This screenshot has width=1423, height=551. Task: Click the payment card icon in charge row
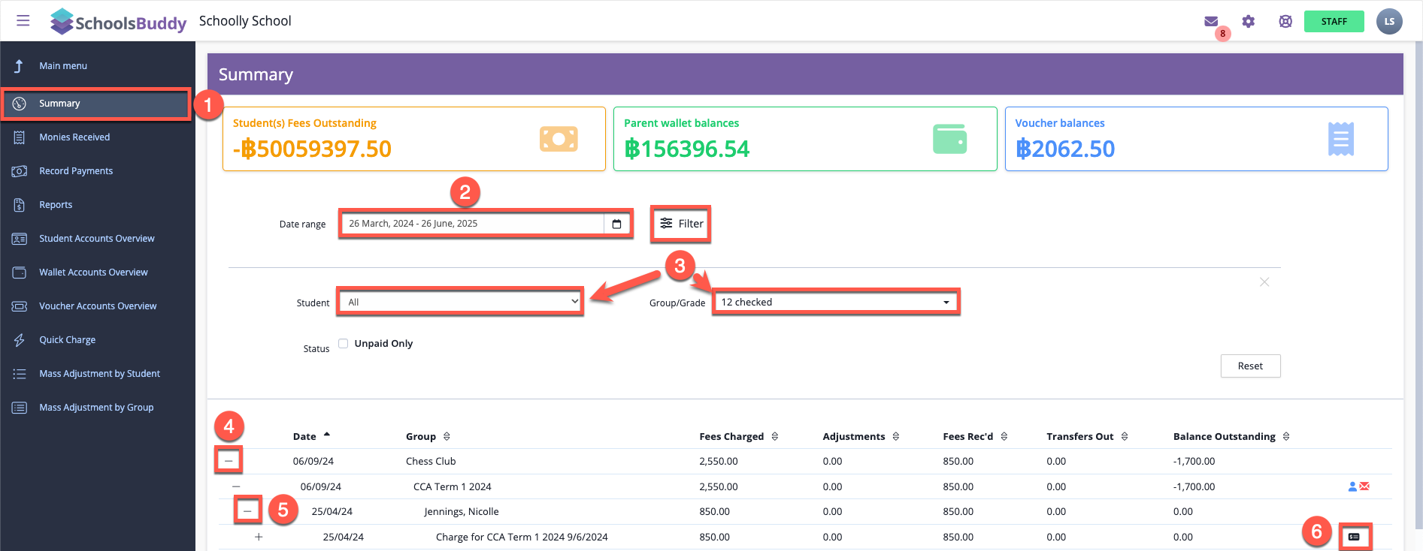[1354, 537]
